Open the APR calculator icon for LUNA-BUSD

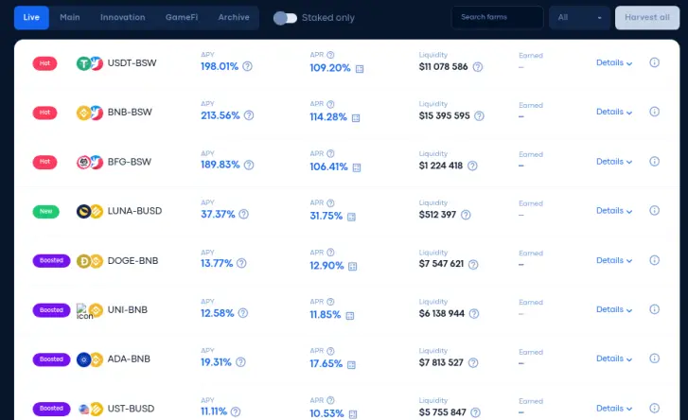[x=351, y=217]
